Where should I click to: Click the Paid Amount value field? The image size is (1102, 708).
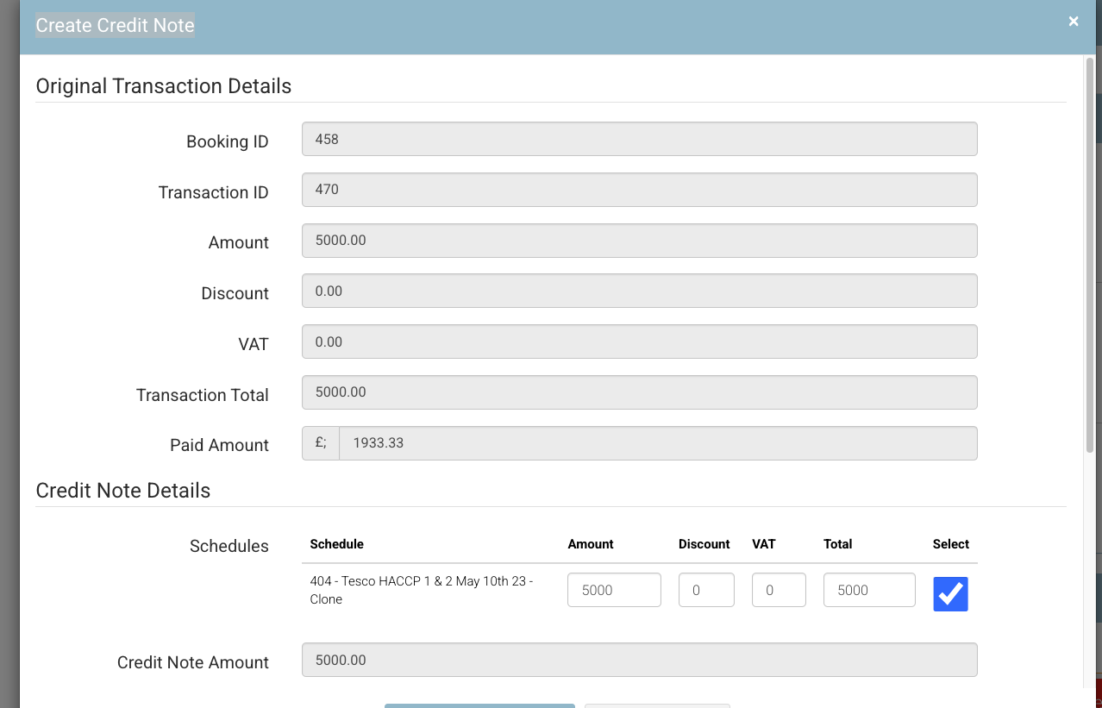657,443
